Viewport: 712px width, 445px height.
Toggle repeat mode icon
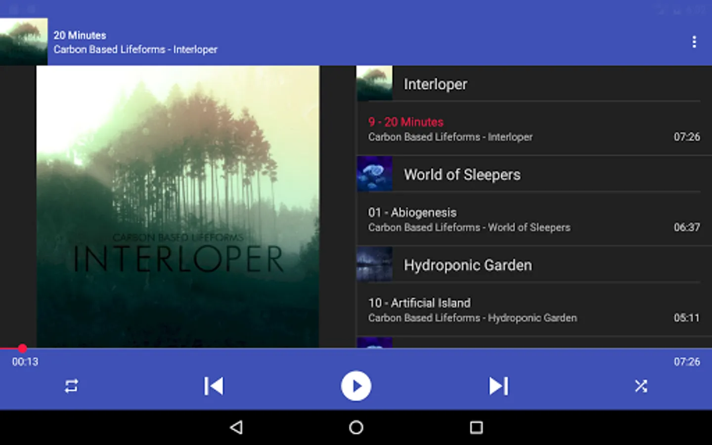coord(71,386)
